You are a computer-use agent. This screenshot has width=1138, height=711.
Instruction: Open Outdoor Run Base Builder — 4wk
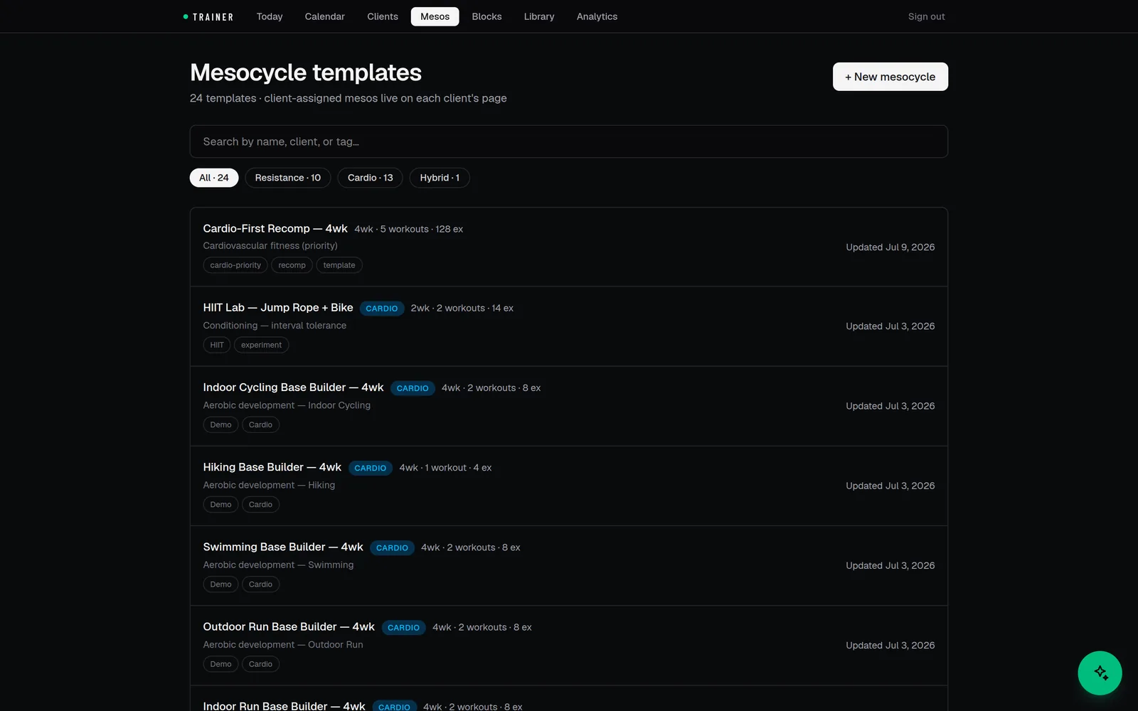(x=568, y=645)
